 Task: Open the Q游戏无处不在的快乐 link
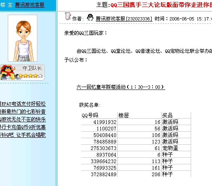coord(23,119)
